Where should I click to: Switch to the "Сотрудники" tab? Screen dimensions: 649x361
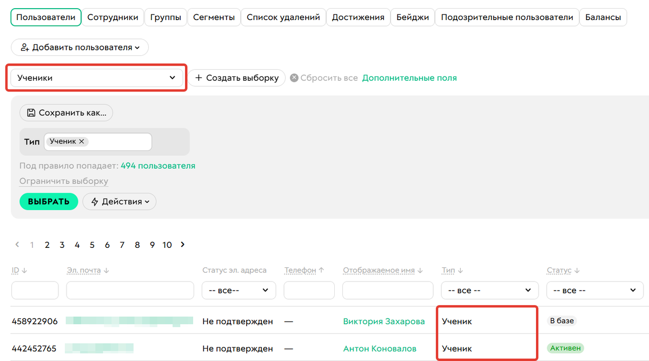(112, 17)
